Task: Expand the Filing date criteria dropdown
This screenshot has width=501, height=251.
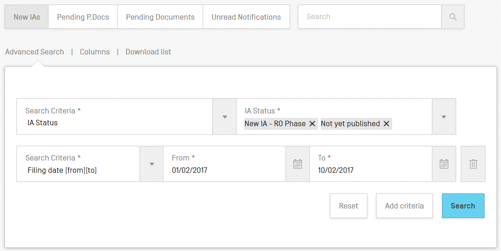Action: 151,164
